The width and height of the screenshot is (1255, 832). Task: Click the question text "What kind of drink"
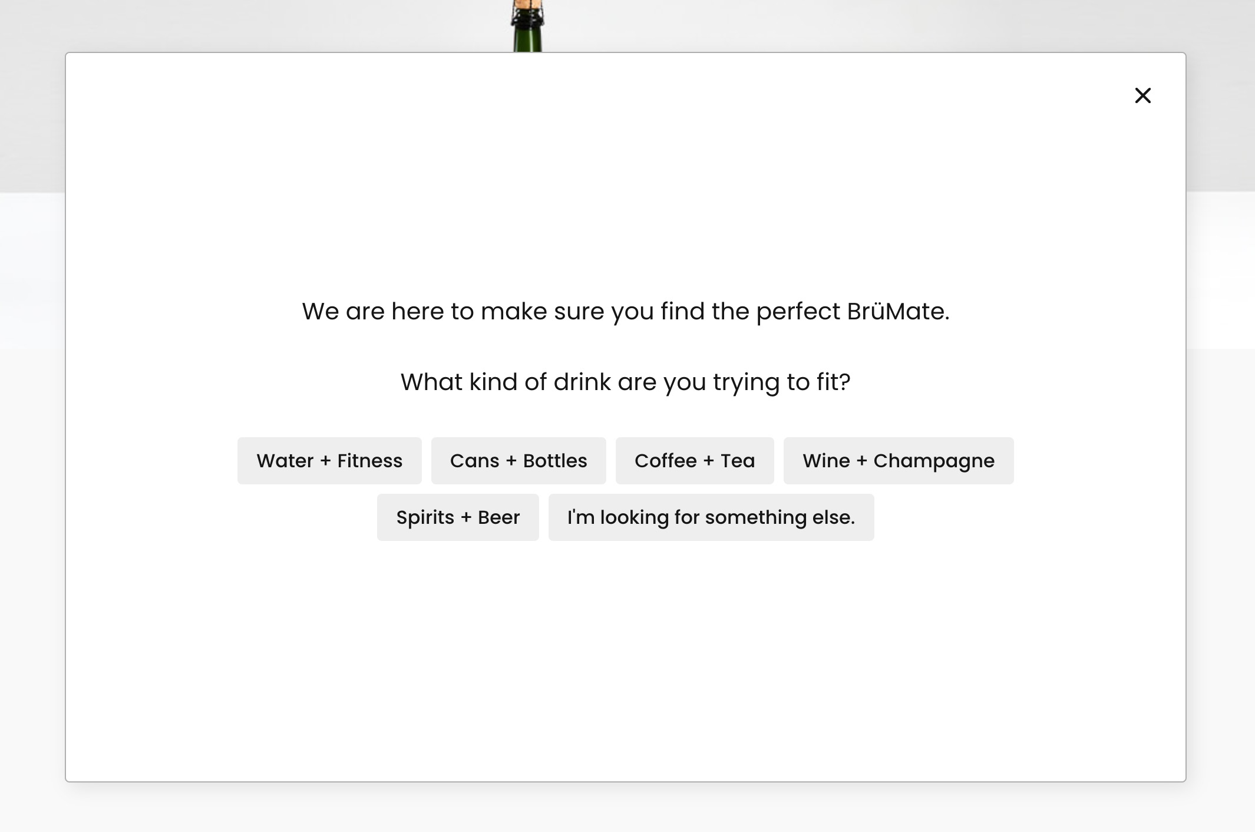point(626,381)
